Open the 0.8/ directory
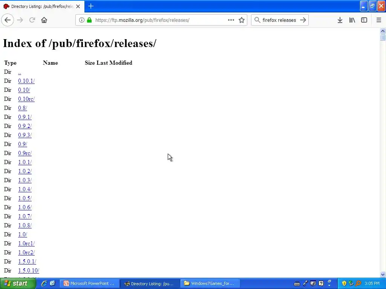Viewport: 386px width, 289px height. 23,108
